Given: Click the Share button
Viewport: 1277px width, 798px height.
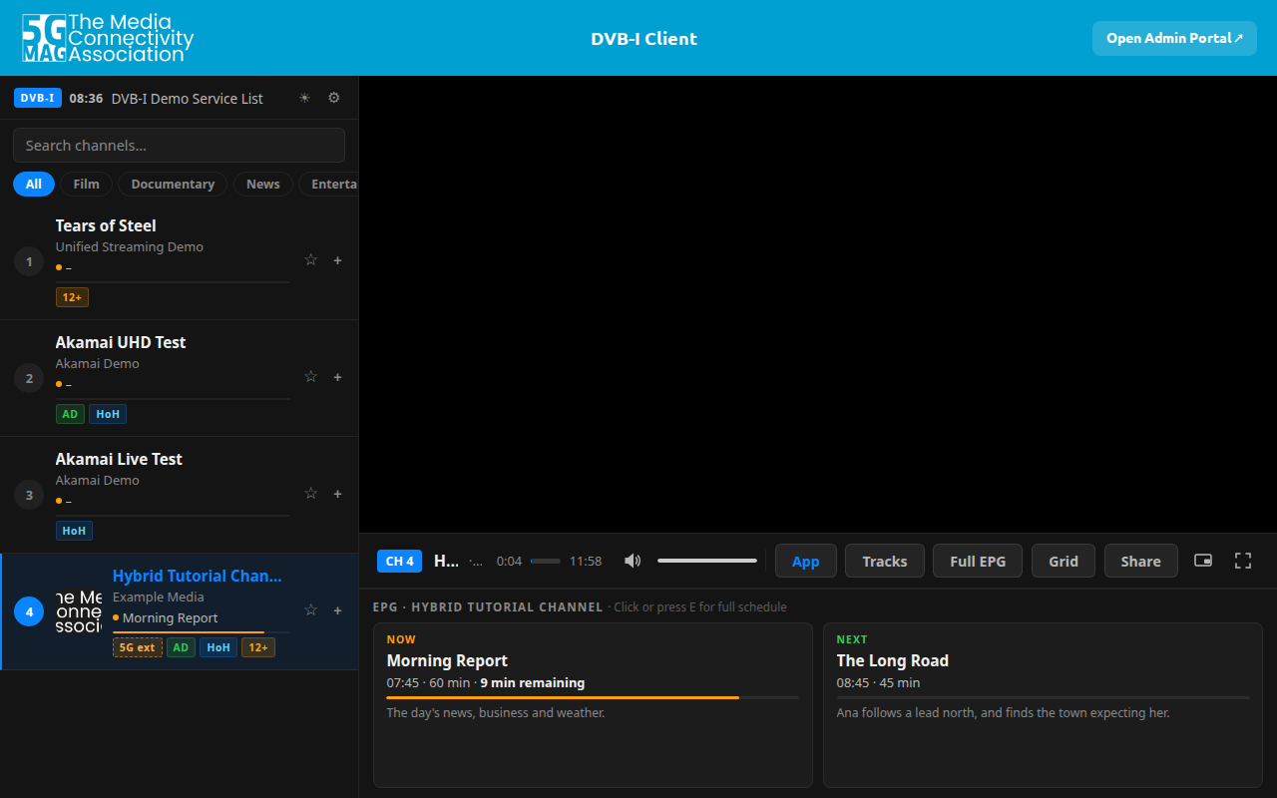Looking at the screenshot, I should tap(1140, 561).
